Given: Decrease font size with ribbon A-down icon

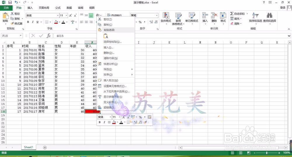Looking at the screenshot, I should 75,15.
